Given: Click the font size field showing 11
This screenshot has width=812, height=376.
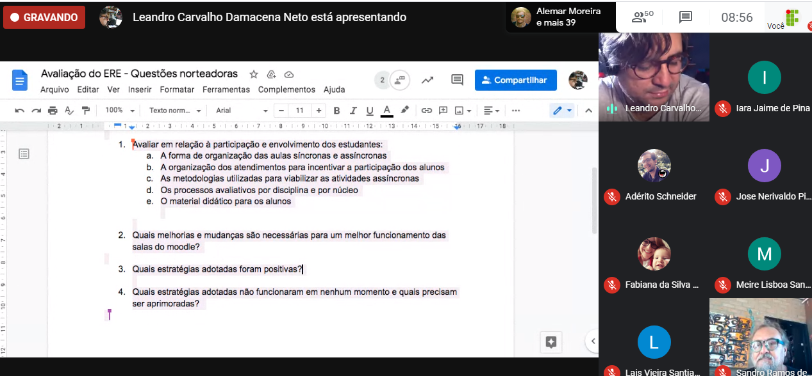Looking at the screenshot, I should pos(299,111).
